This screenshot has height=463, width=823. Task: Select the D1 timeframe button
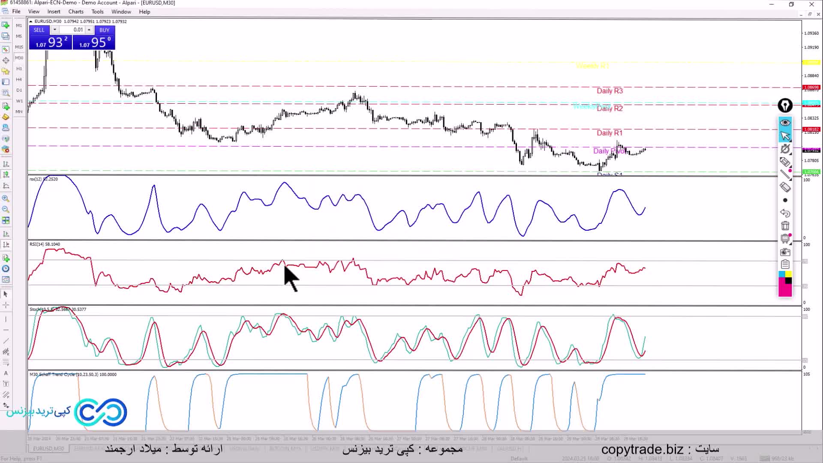click(19, 90)
